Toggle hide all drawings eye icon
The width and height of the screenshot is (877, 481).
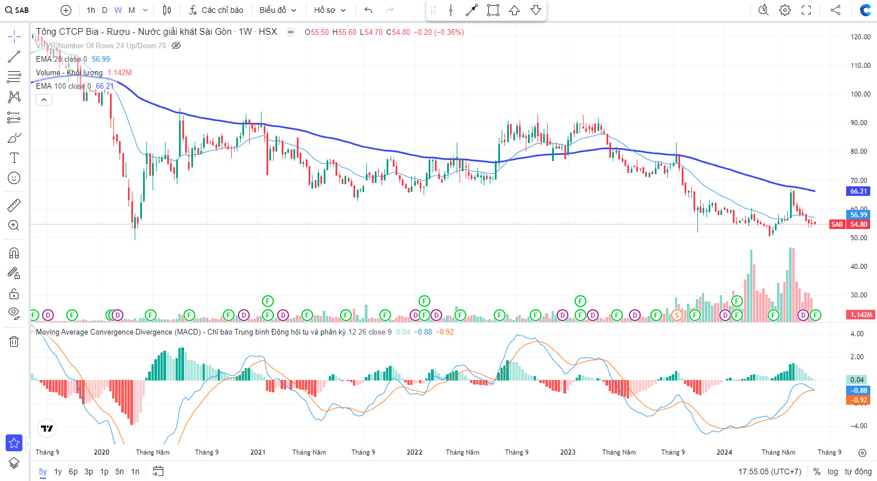(14, 313)
